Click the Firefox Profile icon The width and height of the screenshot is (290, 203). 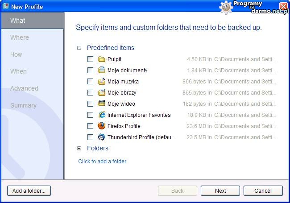pos(102,126)
